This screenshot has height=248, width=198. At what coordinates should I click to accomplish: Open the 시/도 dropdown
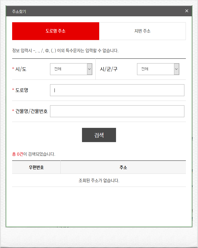coord(71,69)
